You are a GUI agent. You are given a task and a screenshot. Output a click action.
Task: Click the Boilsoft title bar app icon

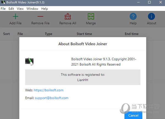pos(3,2)
